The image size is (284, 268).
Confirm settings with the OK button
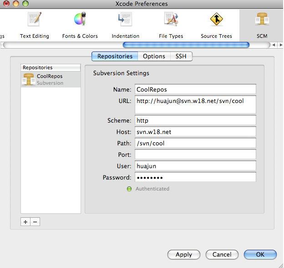260,254
